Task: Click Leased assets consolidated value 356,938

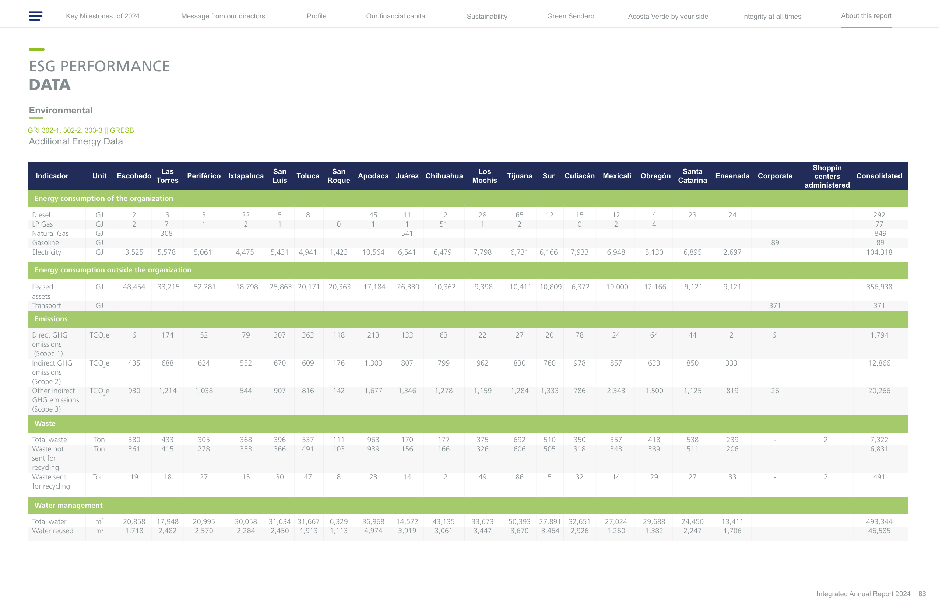Action: (879, 287)
